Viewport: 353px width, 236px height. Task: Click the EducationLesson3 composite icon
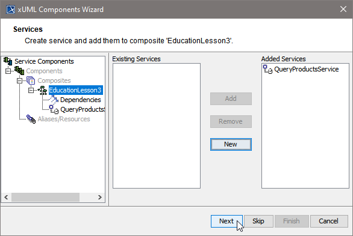click(x=42, y=90)
